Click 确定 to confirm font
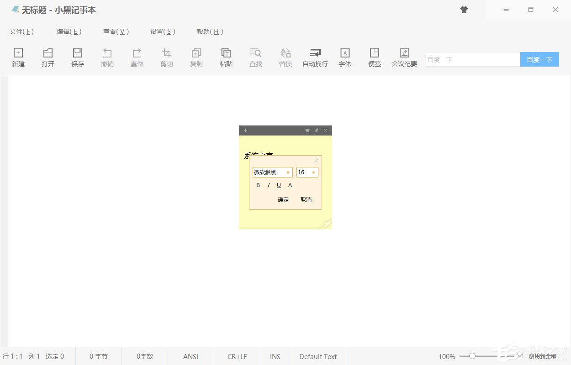571x365 pixels. (283, 200)
